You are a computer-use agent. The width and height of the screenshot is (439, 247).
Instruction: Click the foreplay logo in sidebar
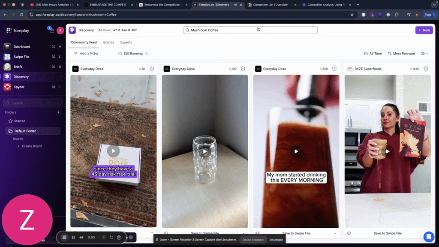pos(18,30)
